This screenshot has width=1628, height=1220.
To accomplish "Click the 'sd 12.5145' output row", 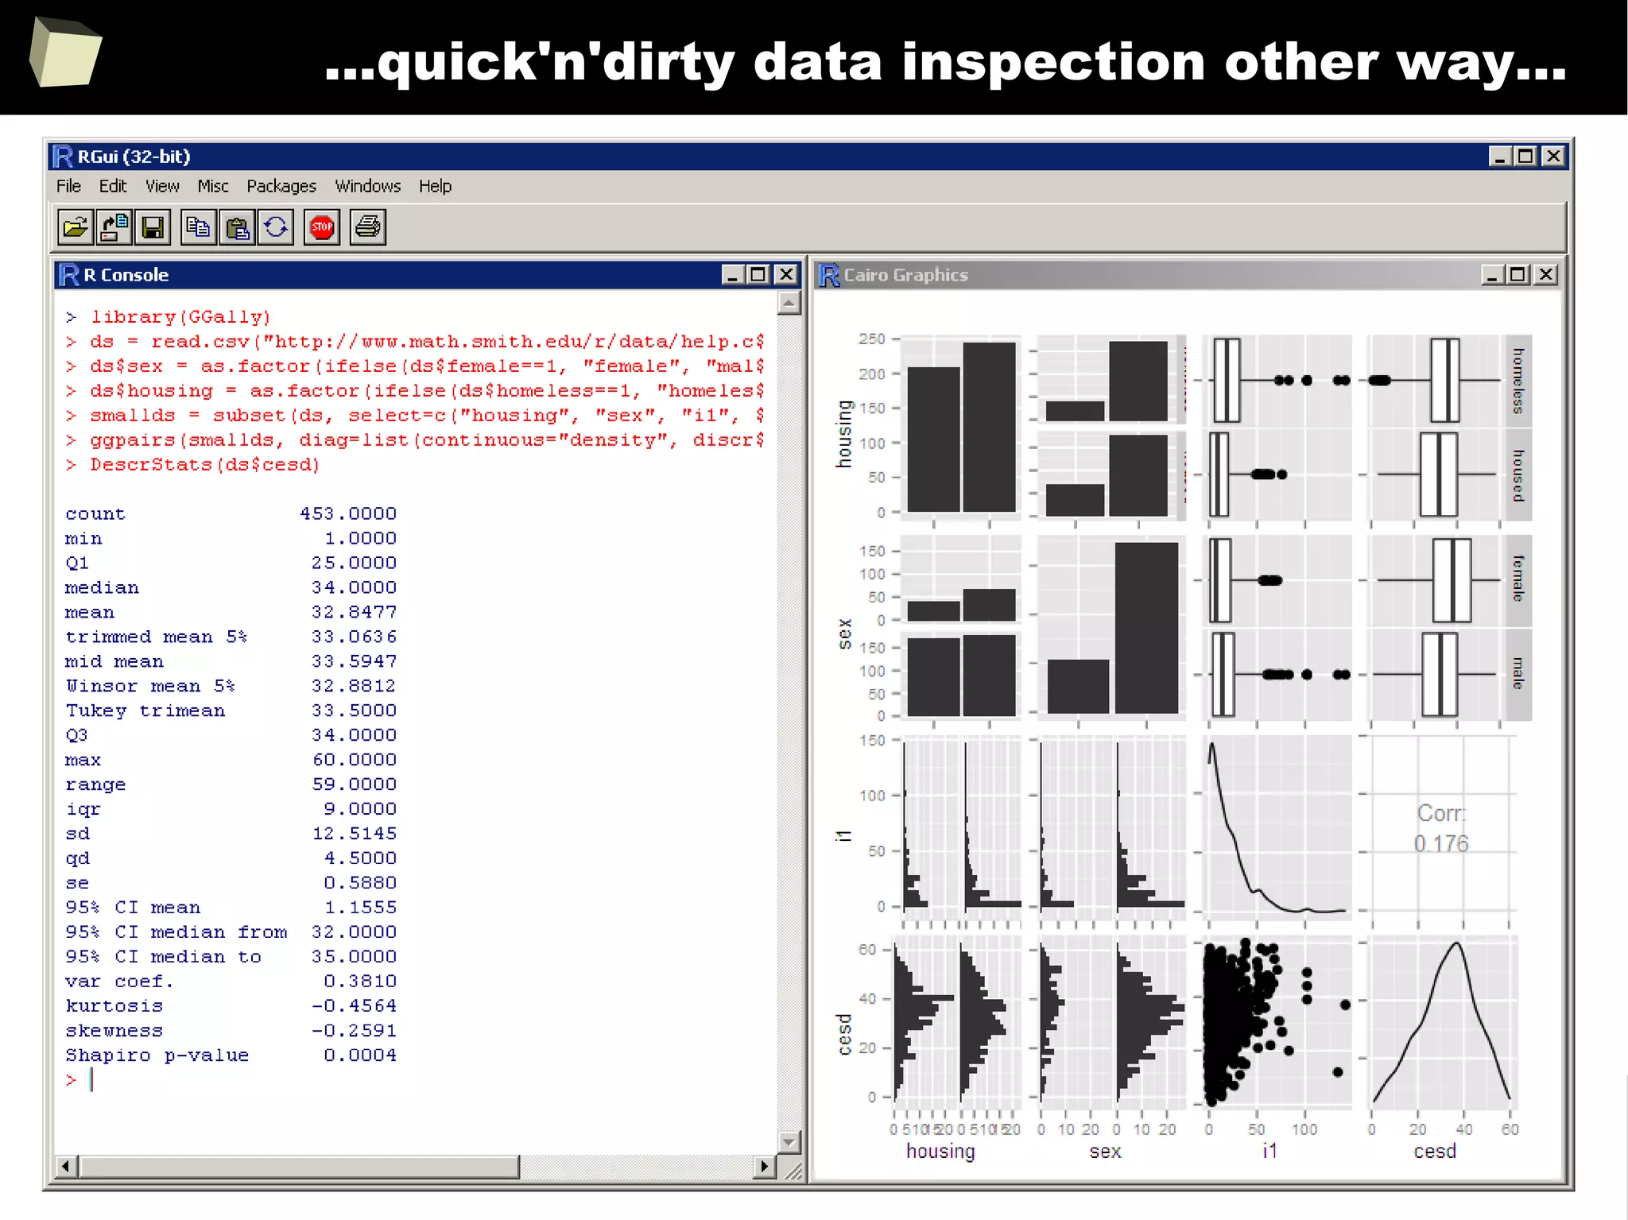I will coord(231,834).
